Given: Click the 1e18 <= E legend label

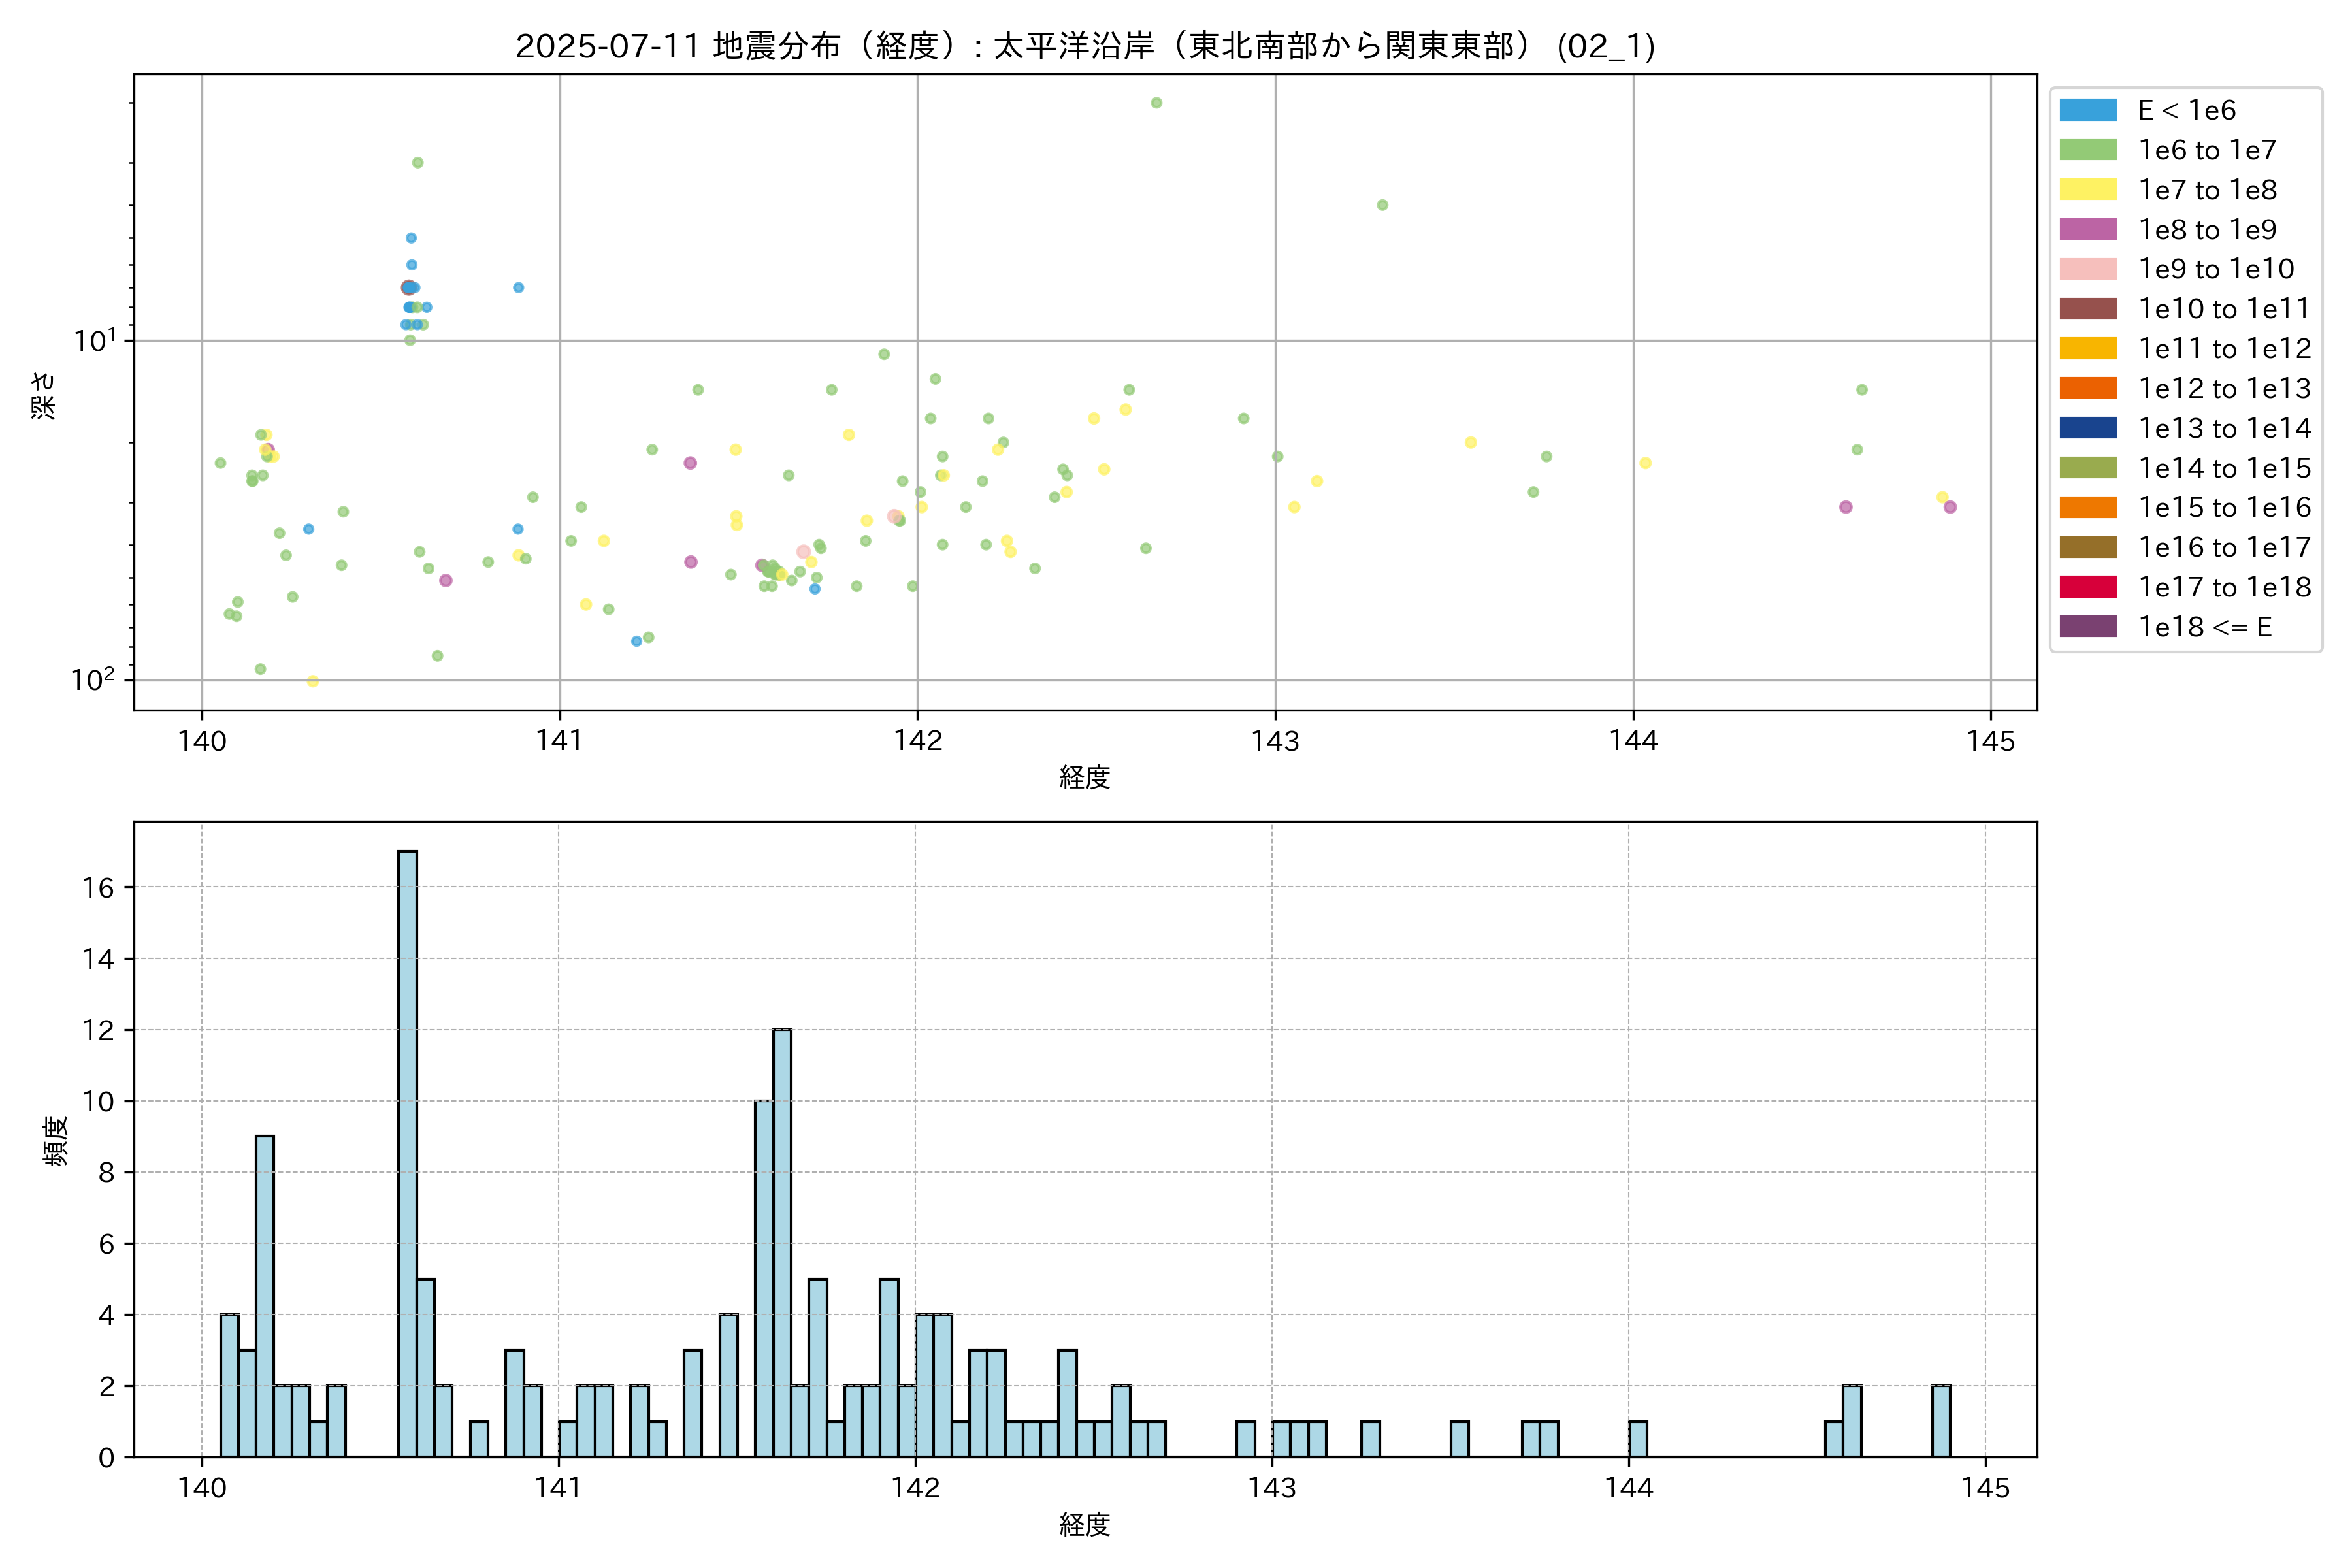Looking at the screenshot, I should 2204,627.
